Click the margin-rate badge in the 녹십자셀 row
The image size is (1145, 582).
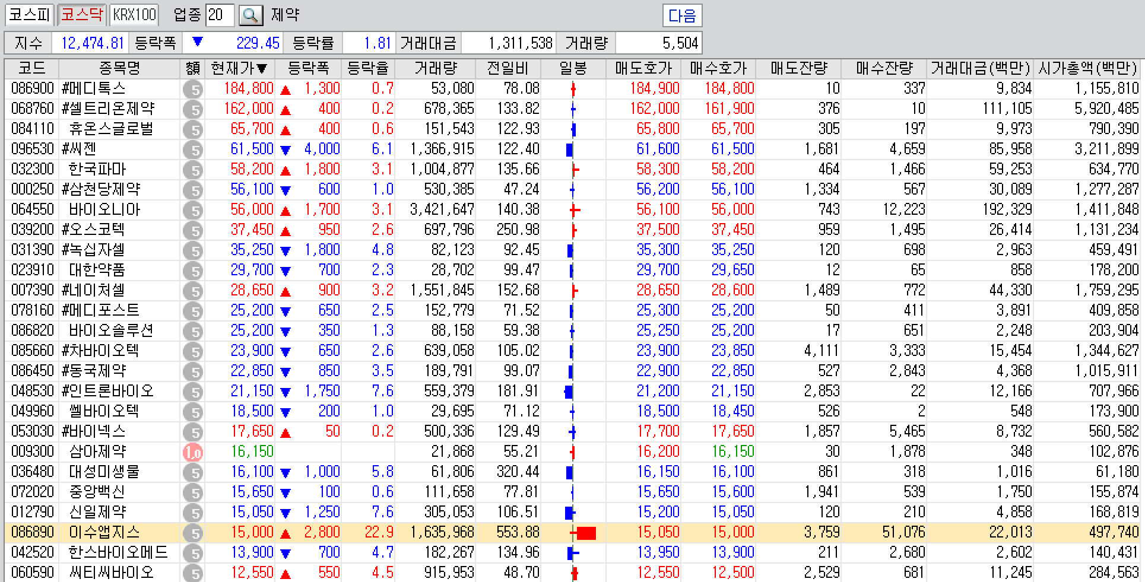click(x=193, y=252)
